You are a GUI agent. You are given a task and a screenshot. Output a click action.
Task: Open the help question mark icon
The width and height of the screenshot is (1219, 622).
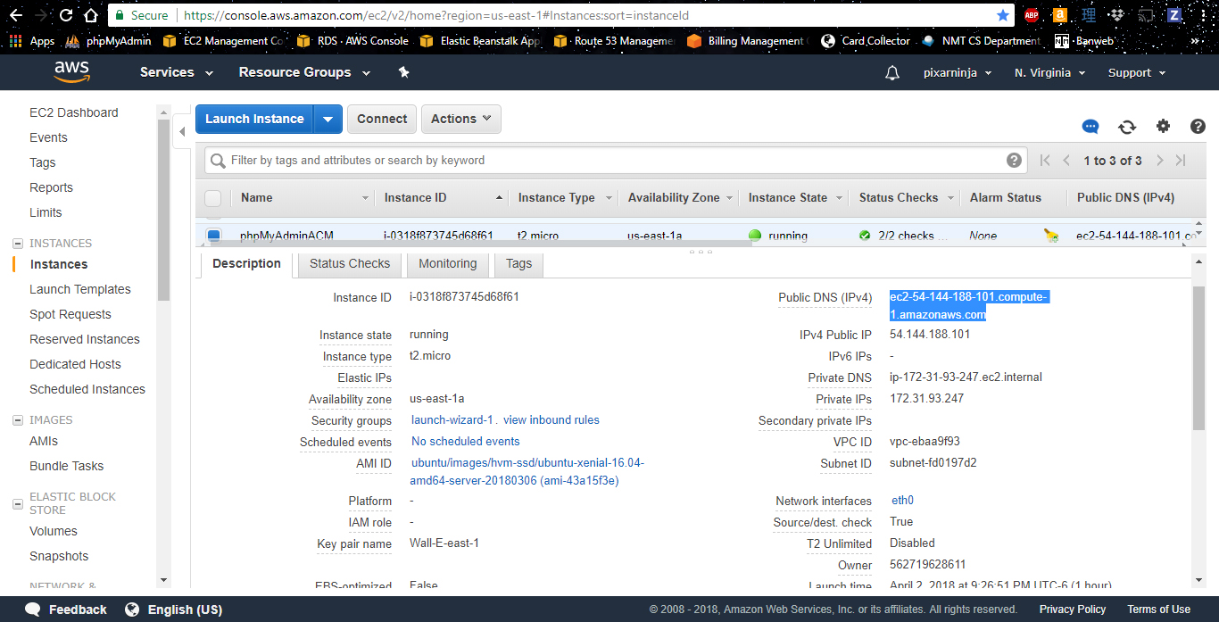[x=1198, y=127]
